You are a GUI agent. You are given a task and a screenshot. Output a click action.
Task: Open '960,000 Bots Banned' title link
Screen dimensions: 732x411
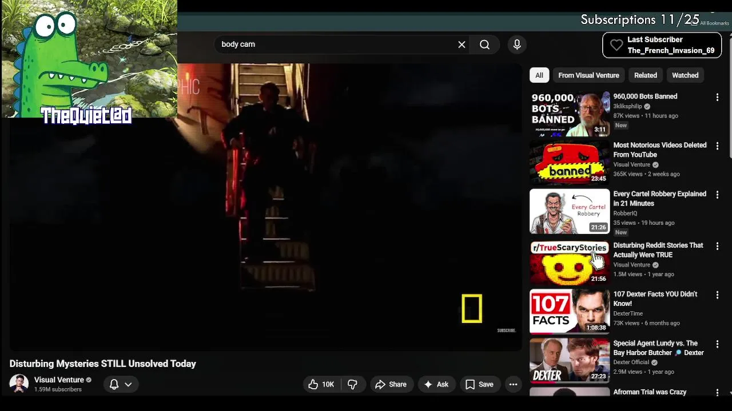click(645, 96)
